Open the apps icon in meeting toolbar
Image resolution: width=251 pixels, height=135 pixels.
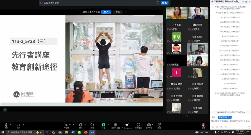point(138,125)
